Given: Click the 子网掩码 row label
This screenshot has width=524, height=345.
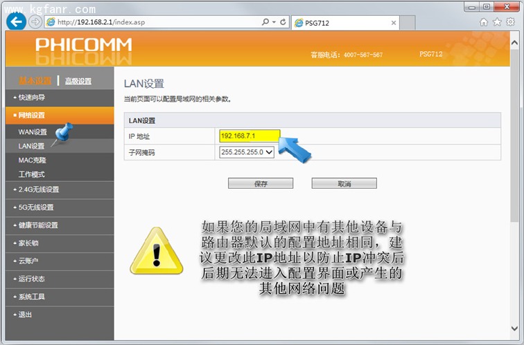Looking at the screenshot, I should (141, 153).
